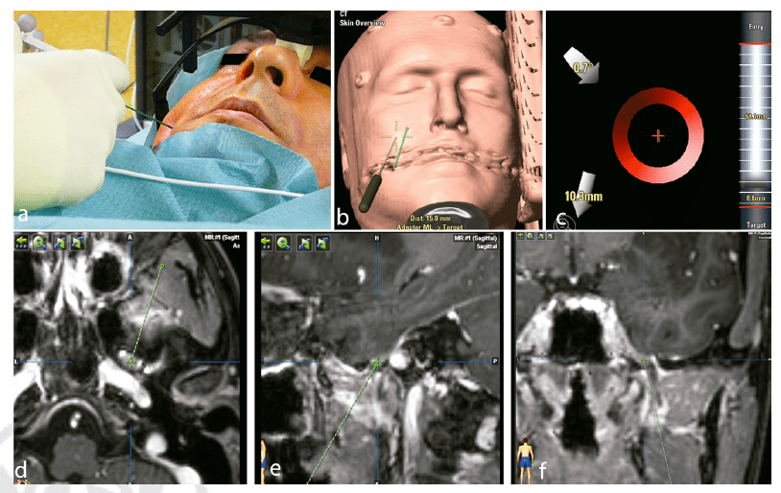Image resolution: width=781 pixels, height=493 pixels.
Task: Click the orange crosshair inside the red ring
Action: pyautogui.click(x=658, y=136)
